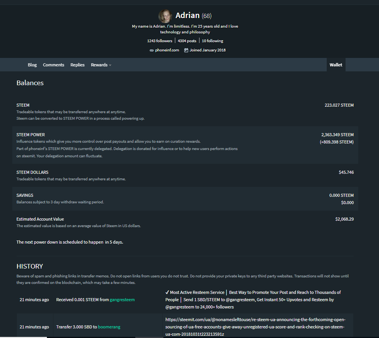Viewport: 379px width, 338px height.
Task: Expand the Rewards dropdown menu
Action: [101, 65]
